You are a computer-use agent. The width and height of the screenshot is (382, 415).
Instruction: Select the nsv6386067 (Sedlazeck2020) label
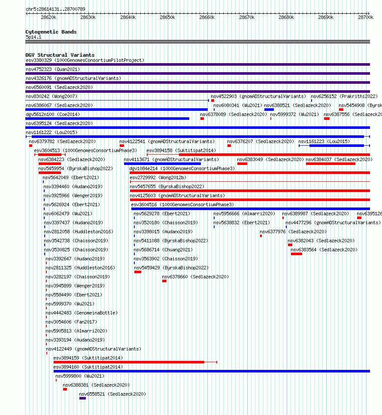coord(59,105)
